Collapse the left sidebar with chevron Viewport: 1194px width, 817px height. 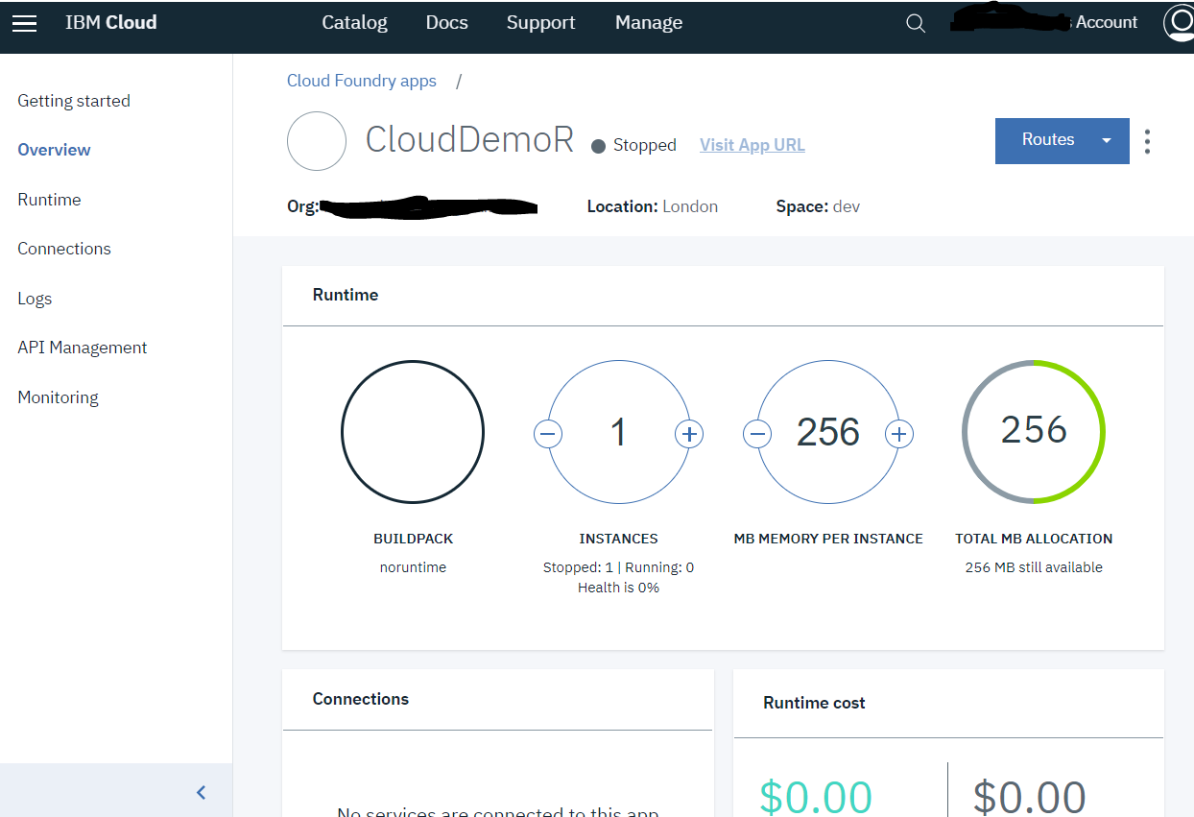tap(201, 792)
